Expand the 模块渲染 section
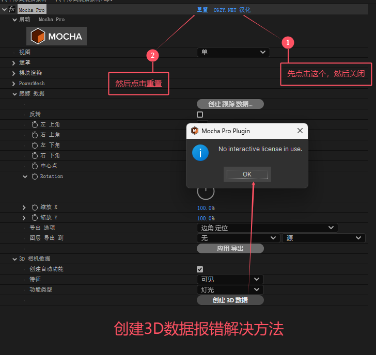Image resolution: width=376 pixels, height=355 pixels. [x=13, y=73]
